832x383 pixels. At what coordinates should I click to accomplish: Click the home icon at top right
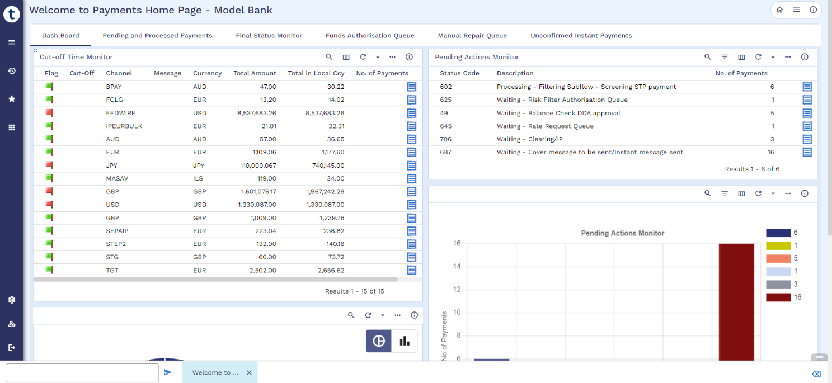(x=779, y=10)
